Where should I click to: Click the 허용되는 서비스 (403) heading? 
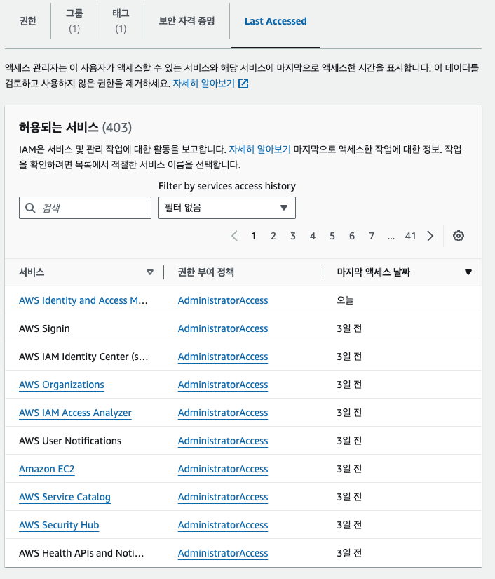(x=75, y=128)
